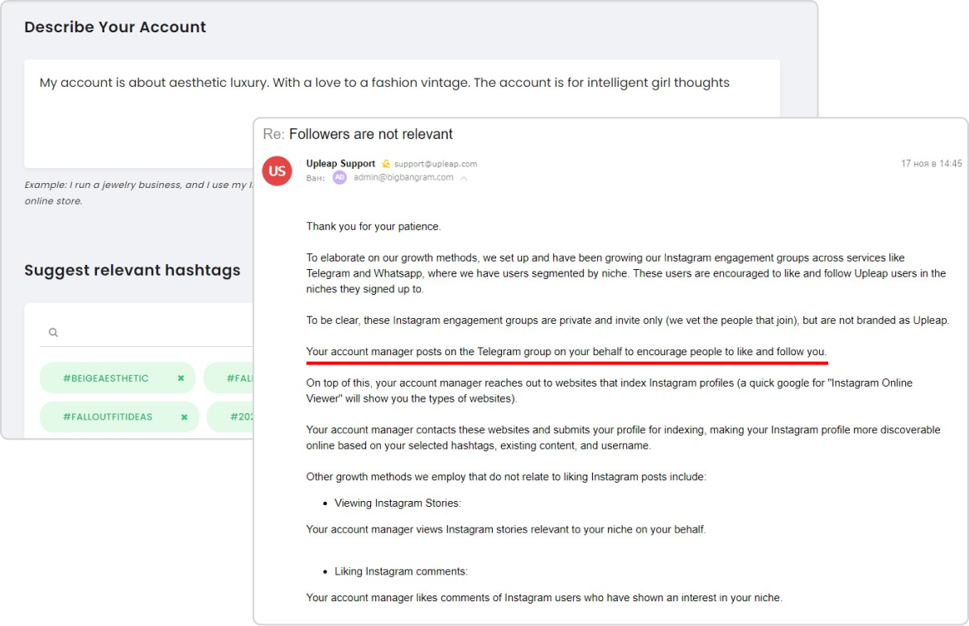Click the yellow badge icon beside Upleap Support

(385, 164)
